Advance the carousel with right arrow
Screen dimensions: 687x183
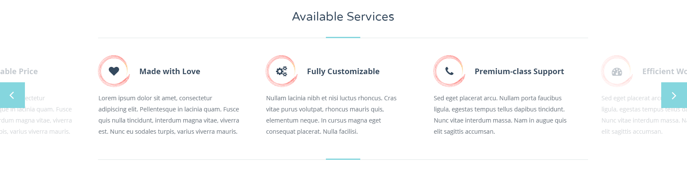click(x=674, y=95)
